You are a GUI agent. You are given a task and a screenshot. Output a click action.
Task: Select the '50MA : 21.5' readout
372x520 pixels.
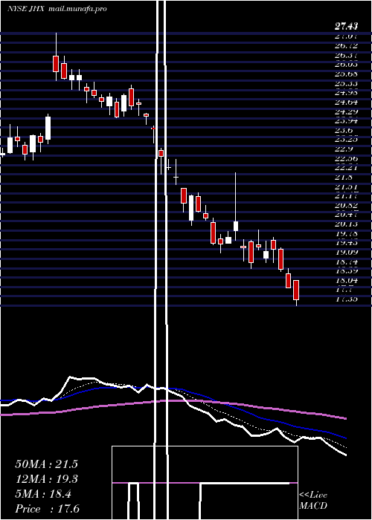[x=46, y=464]
